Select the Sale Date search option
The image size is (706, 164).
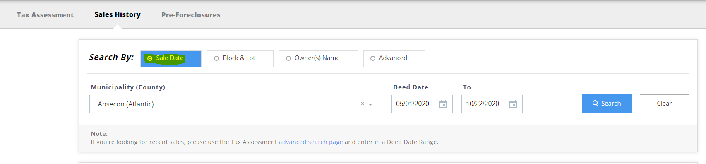pyautogui.click(x=171, y=58)
